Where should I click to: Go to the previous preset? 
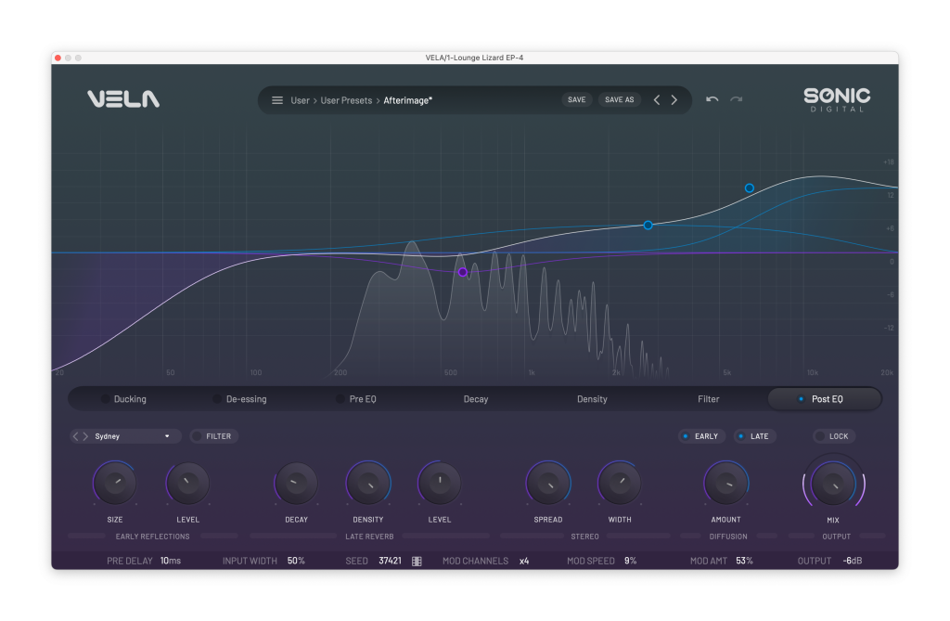[657, 100]
